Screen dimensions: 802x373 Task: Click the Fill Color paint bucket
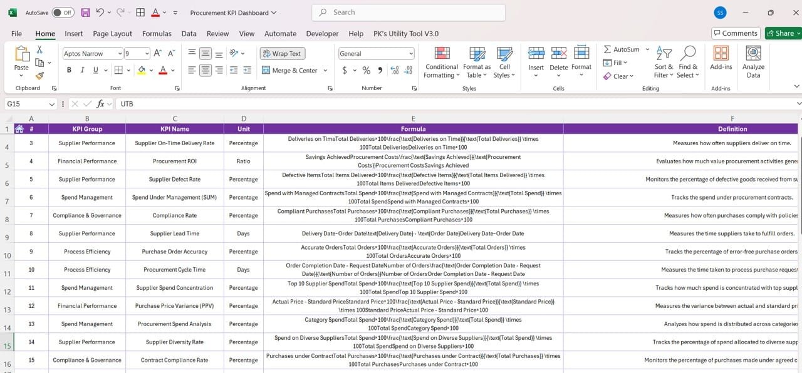[142, 71]
